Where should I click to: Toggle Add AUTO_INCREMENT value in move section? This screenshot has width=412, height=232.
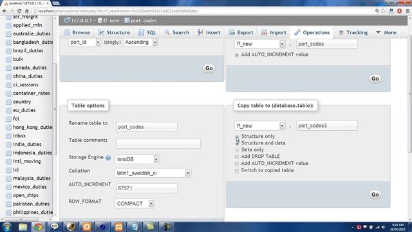pos(237,55)
